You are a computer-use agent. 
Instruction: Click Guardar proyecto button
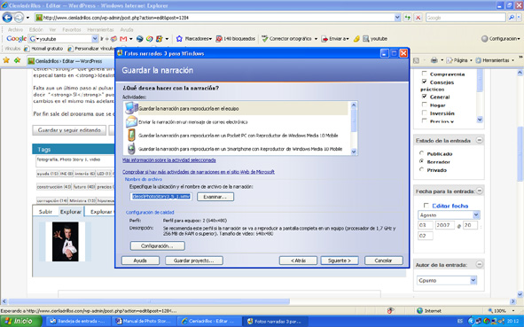pyautogui.click(x=194, y=261)
